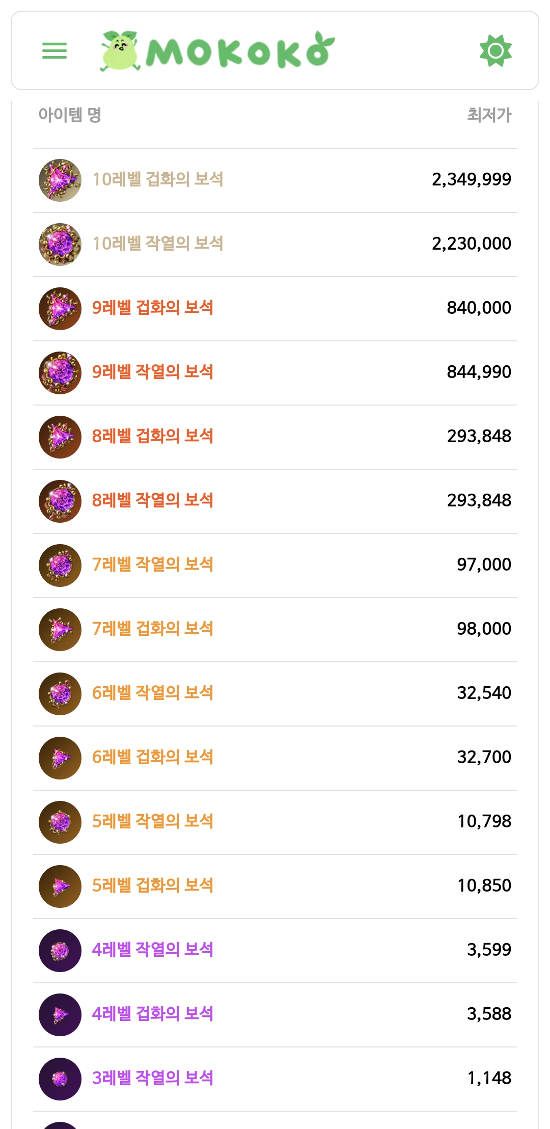Select the 5레벨 작열의 보석 item name
550x1129 pixels.
pos(152,821)
